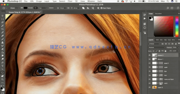
Task: Open the Select menu
Action: 62,1
